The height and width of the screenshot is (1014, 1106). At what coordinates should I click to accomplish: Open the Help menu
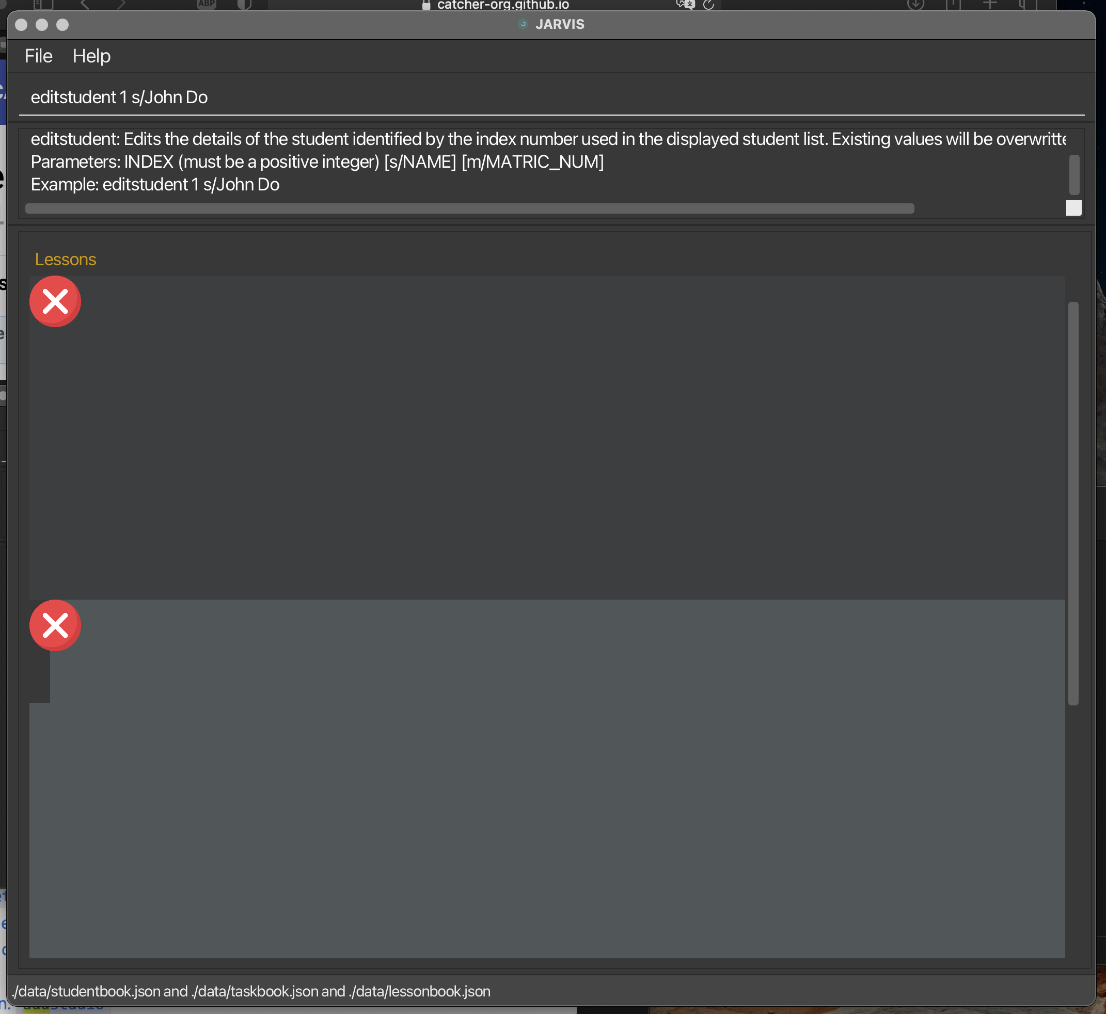[x=92, y=56]
